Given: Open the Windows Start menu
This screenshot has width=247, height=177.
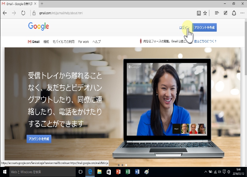Looking at the screenshot, I should click(4, 172).
